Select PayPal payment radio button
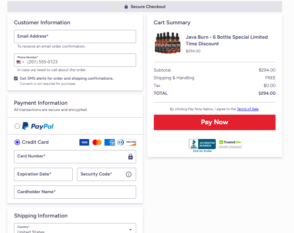This screenshot has width=294, height=233. coord(17,126)
